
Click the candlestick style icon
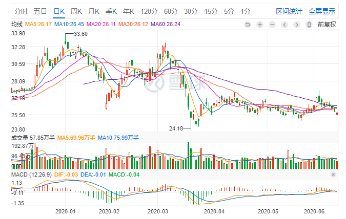309,25
